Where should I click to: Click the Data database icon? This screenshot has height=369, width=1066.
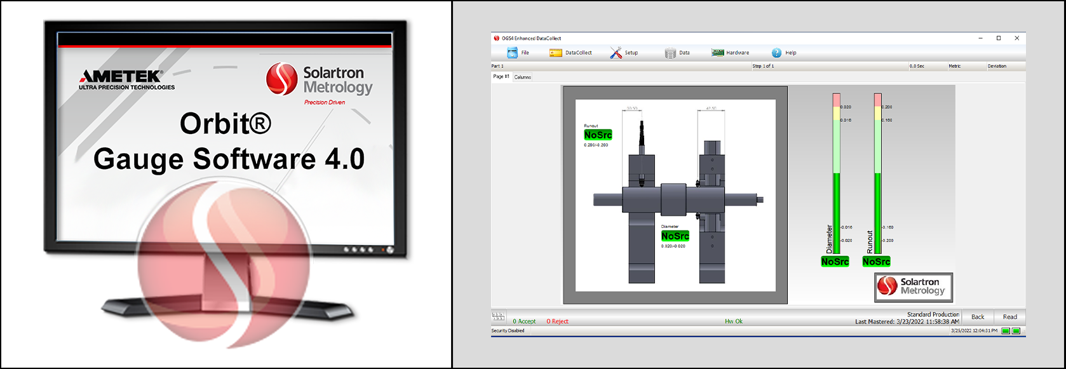click(x=670, y=53)
